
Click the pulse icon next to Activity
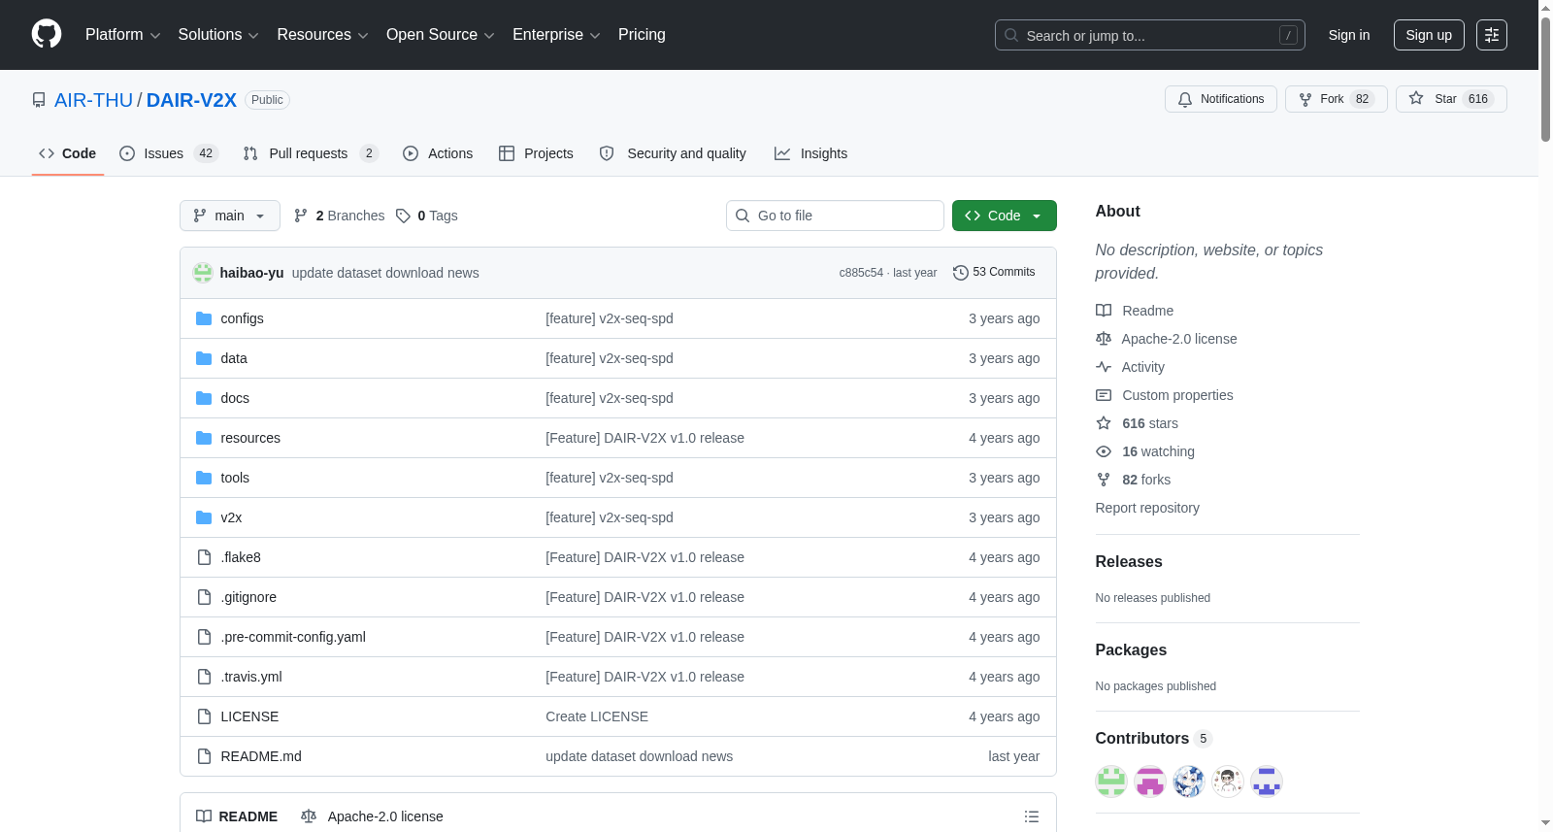tap(1104, 367)
